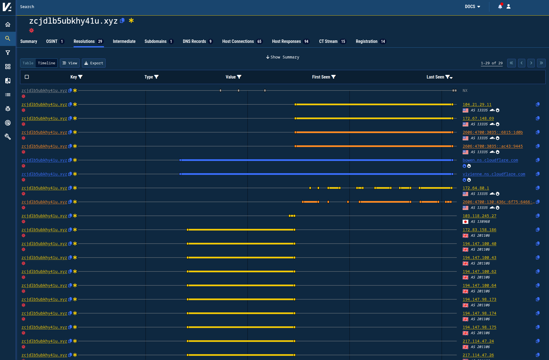Click the Export button
Screen dimensions: 549x360
coord(94,63)
